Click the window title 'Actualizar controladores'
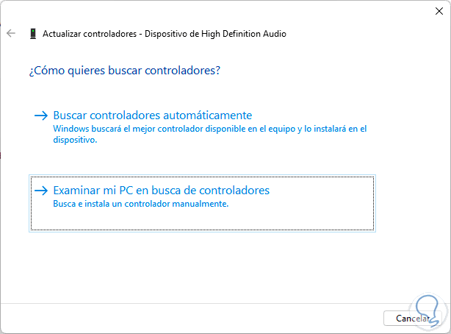Viewport: 451px width, 334px height. tap(88, 33)
